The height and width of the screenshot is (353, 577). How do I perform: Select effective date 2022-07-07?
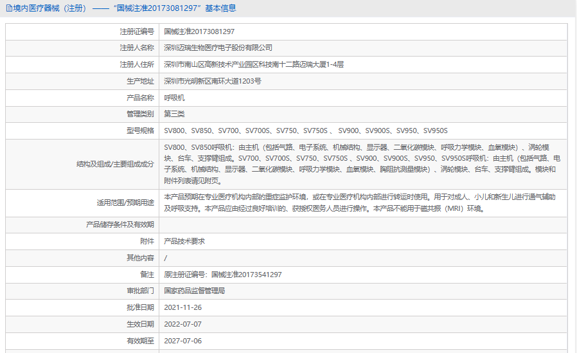(x=183, y=324)
